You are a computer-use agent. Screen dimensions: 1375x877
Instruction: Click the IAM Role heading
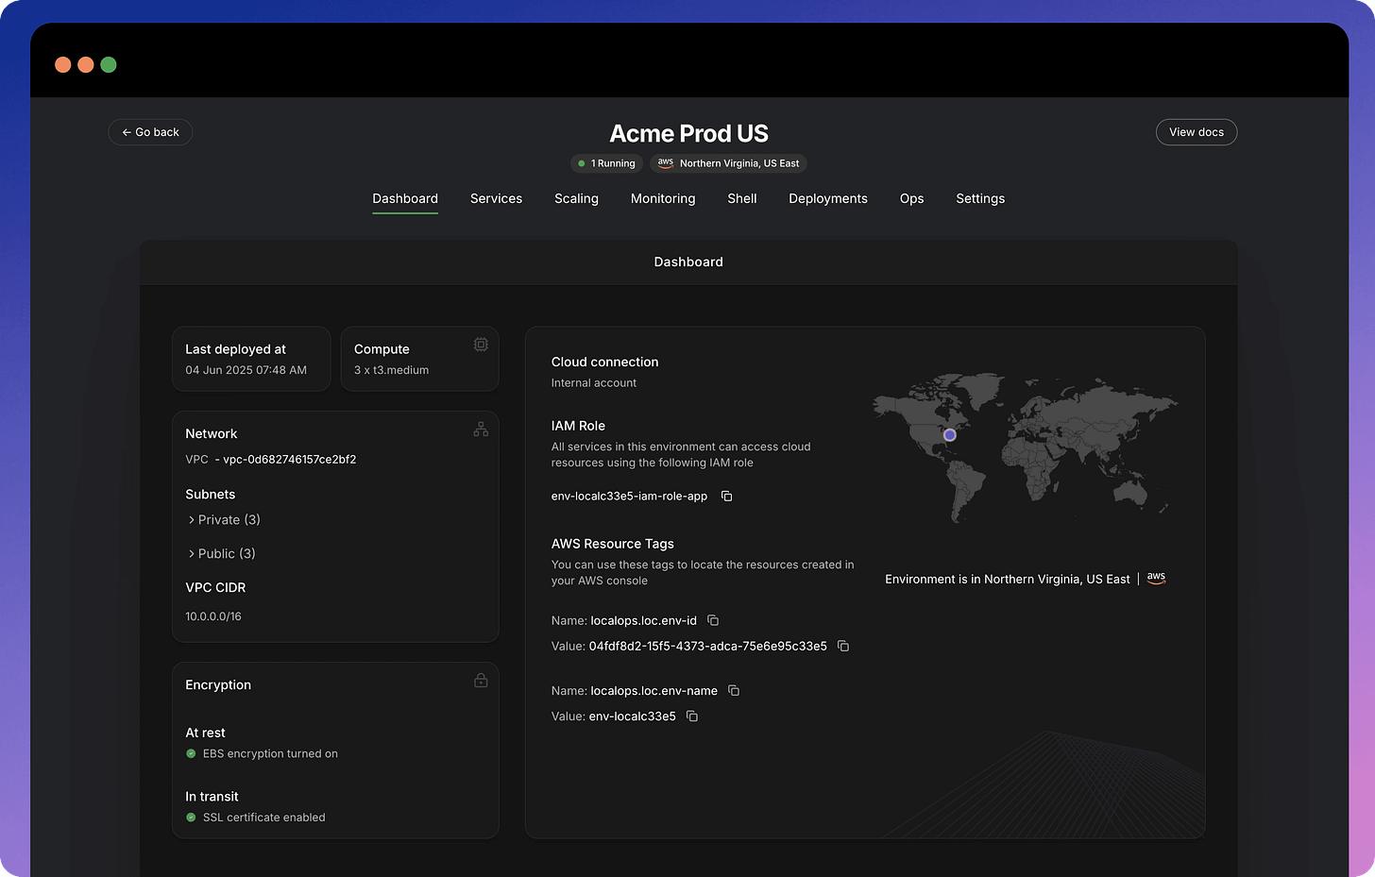point(578,426)
